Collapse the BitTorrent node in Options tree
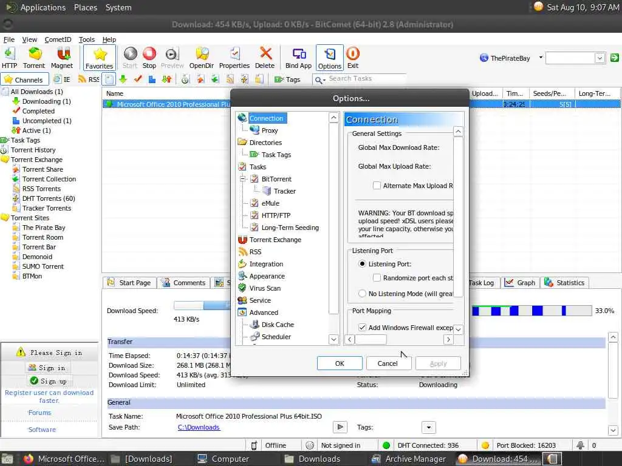Screen dimensions: 622x466 tap(243, 179)
